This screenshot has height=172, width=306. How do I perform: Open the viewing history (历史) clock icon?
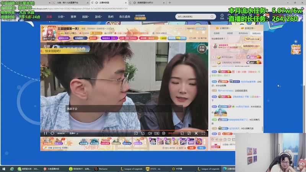coord(222,16)
